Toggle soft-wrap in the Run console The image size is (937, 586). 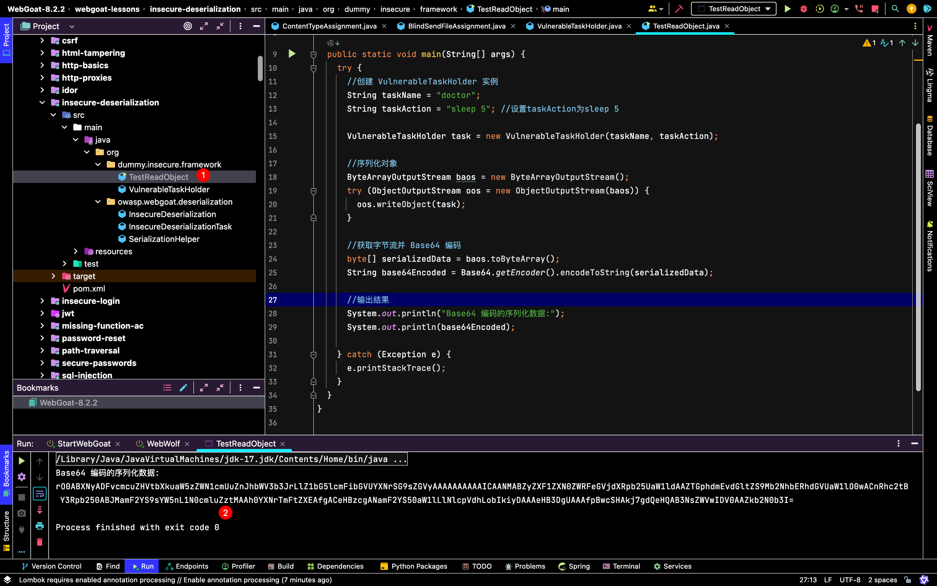[x=39, y=493]
